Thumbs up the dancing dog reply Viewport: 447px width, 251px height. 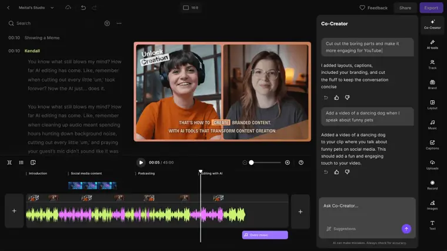tap(336, 172)
